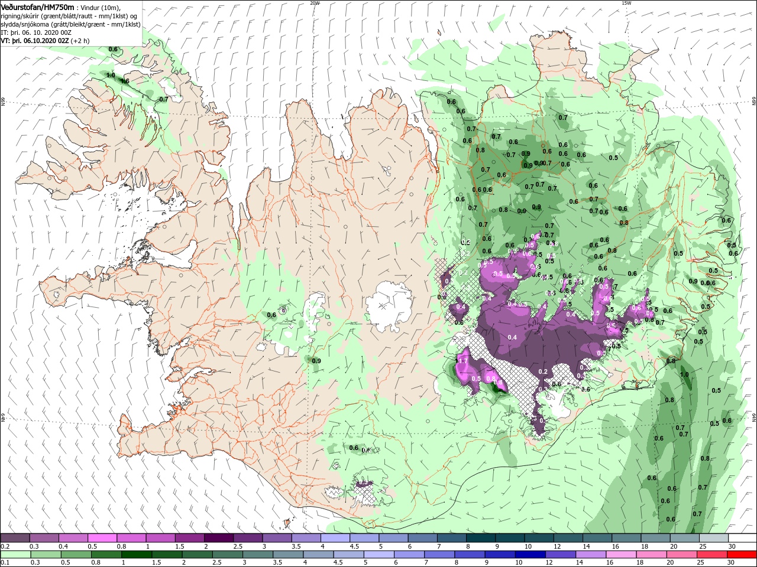Select the bright pink swatch between 0.5 and 0.8
Viewport: 757px width, 567px height.
pos(102,538)
